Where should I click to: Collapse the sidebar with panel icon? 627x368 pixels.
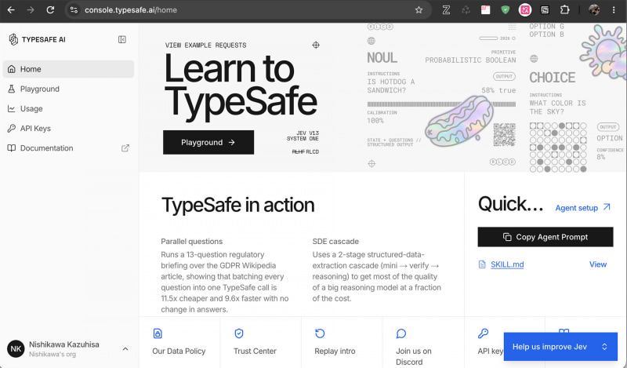(x=122, y=39)
